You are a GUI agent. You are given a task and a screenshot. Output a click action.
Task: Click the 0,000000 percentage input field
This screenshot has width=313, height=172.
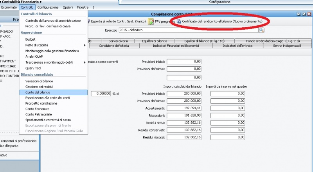point(101,94)
